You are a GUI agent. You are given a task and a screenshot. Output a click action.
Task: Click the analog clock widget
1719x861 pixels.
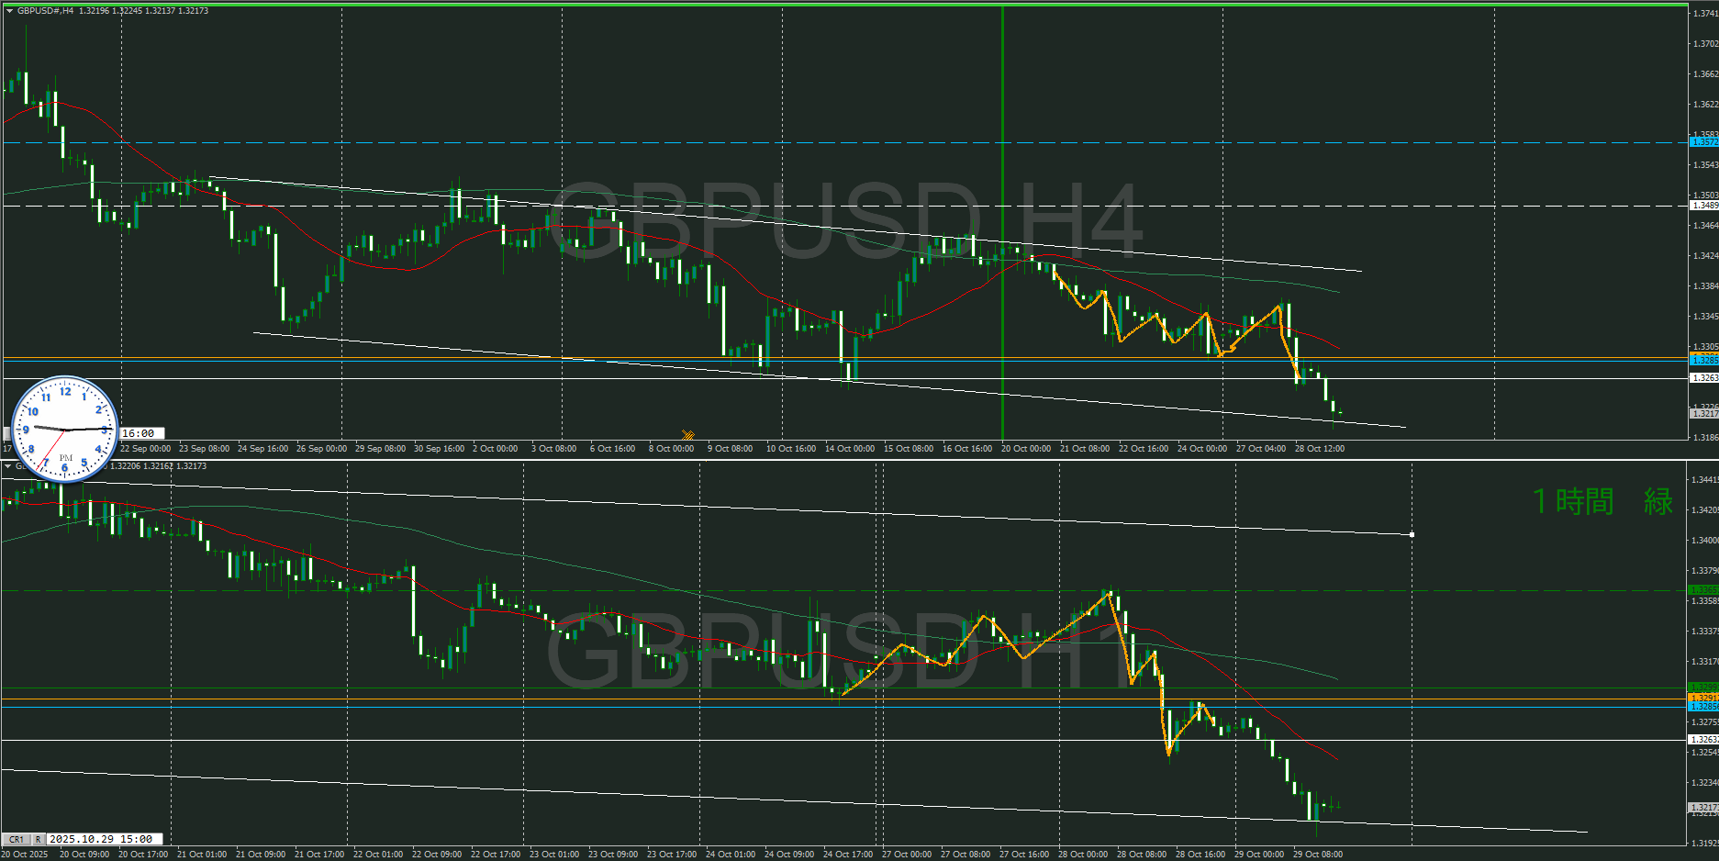pyautogui.click(x=64, y=429)
